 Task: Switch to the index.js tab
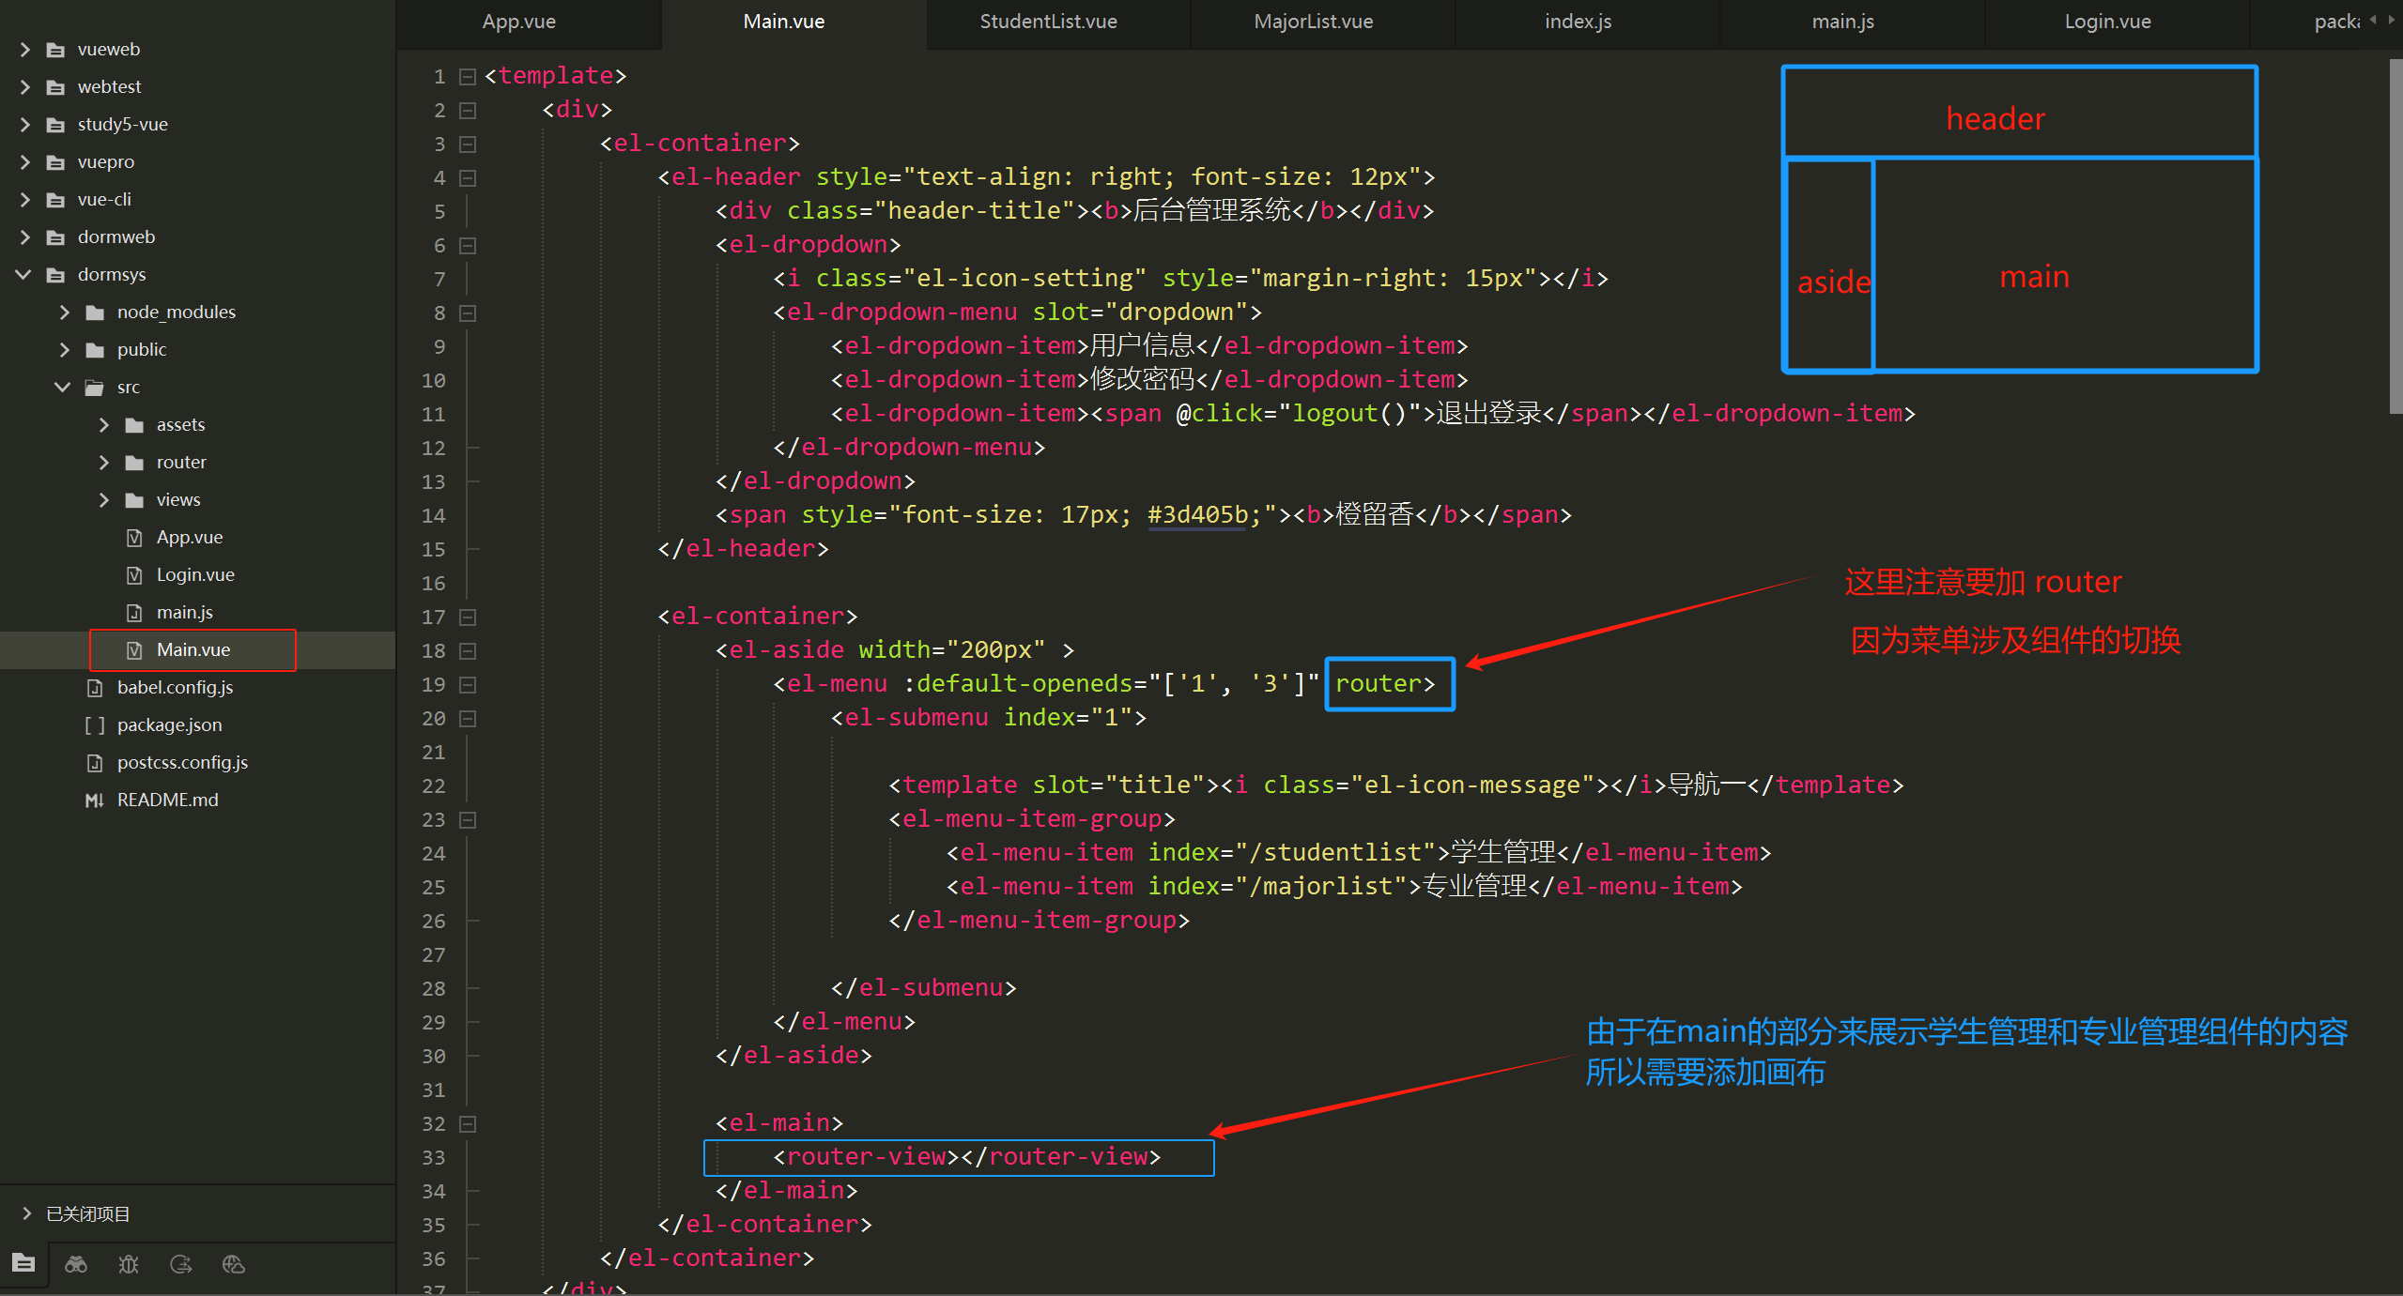click(x=1578, y=22)
